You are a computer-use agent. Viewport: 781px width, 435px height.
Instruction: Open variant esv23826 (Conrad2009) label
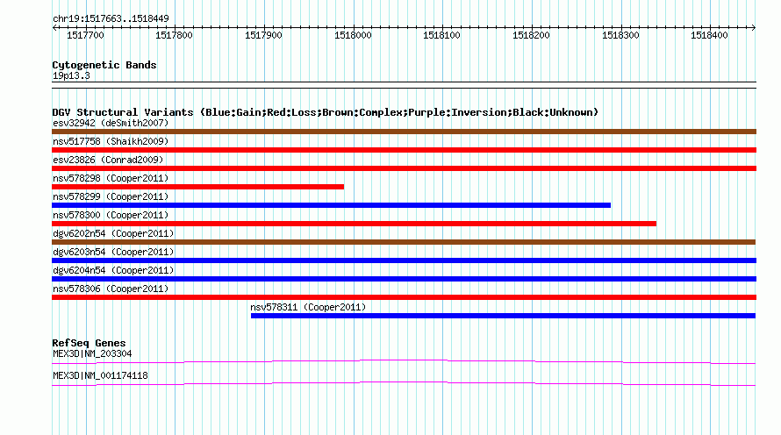(x=108, y=160)
